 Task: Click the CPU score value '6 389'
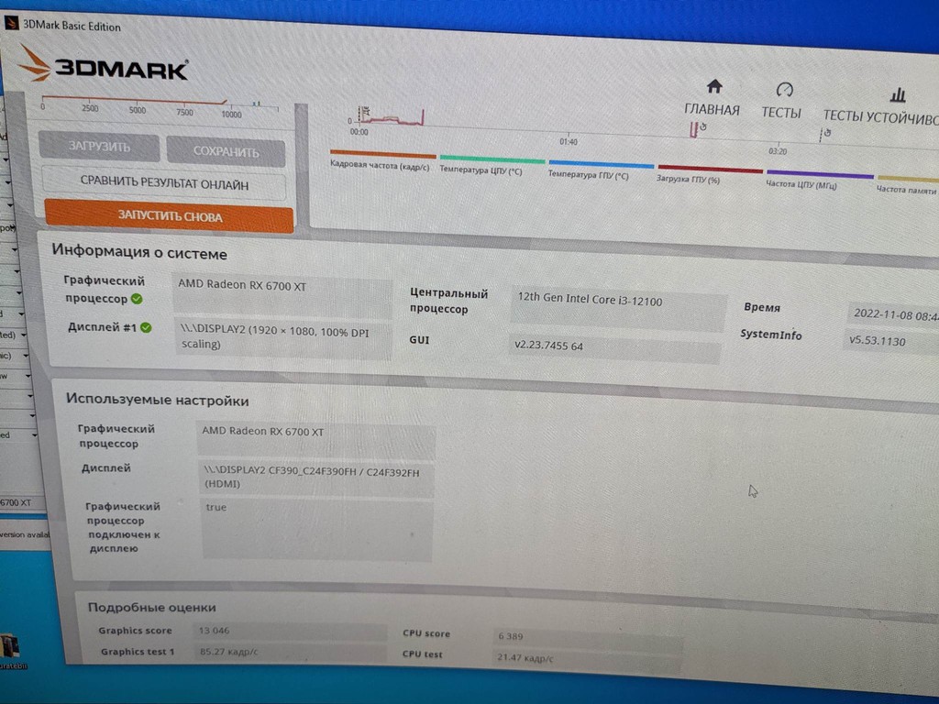pos(587,638)
